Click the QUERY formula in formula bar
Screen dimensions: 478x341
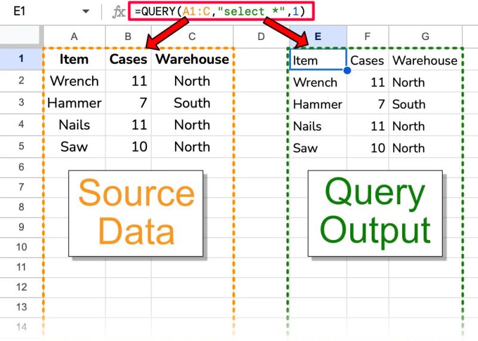point(220,11)
